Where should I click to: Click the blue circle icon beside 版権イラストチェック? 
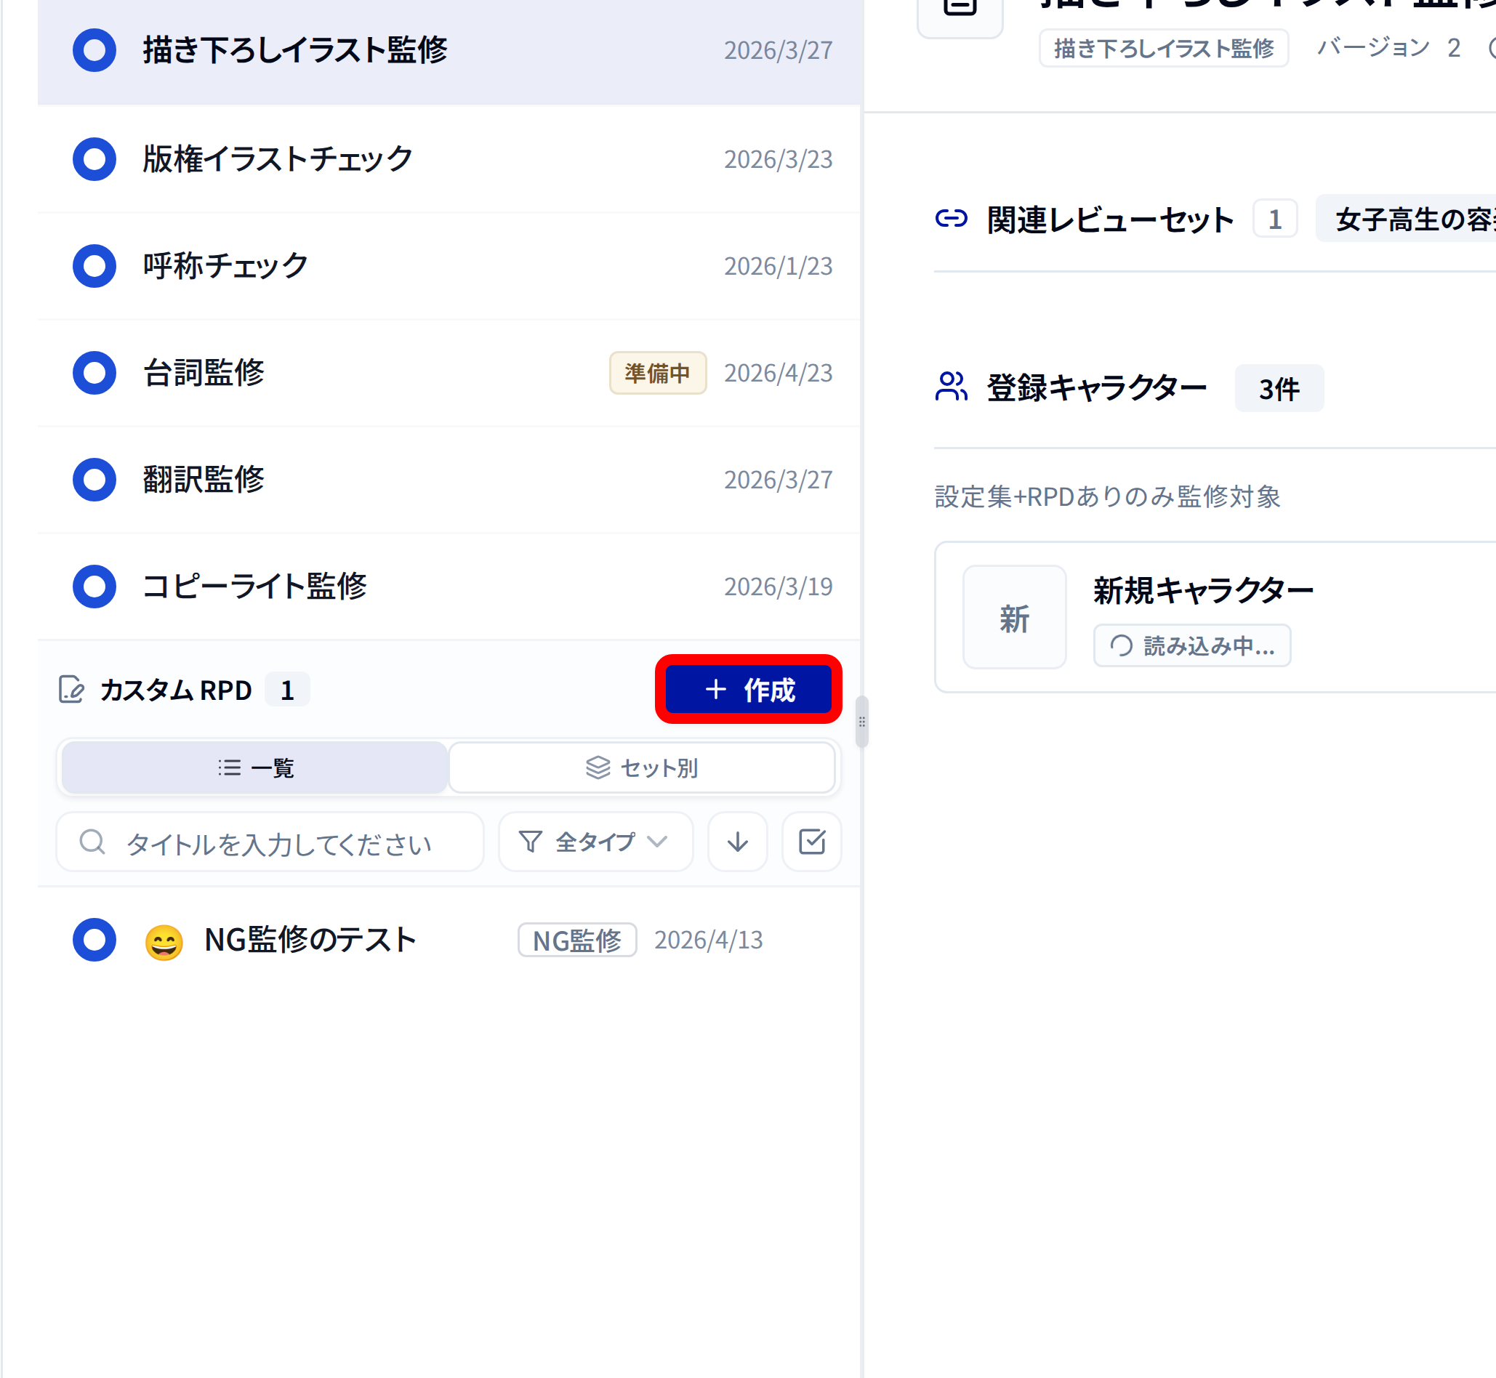tap(94, 159)
